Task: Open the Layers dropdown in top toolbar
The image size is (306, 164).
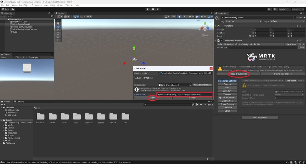Action: click(x=284, y=9)
